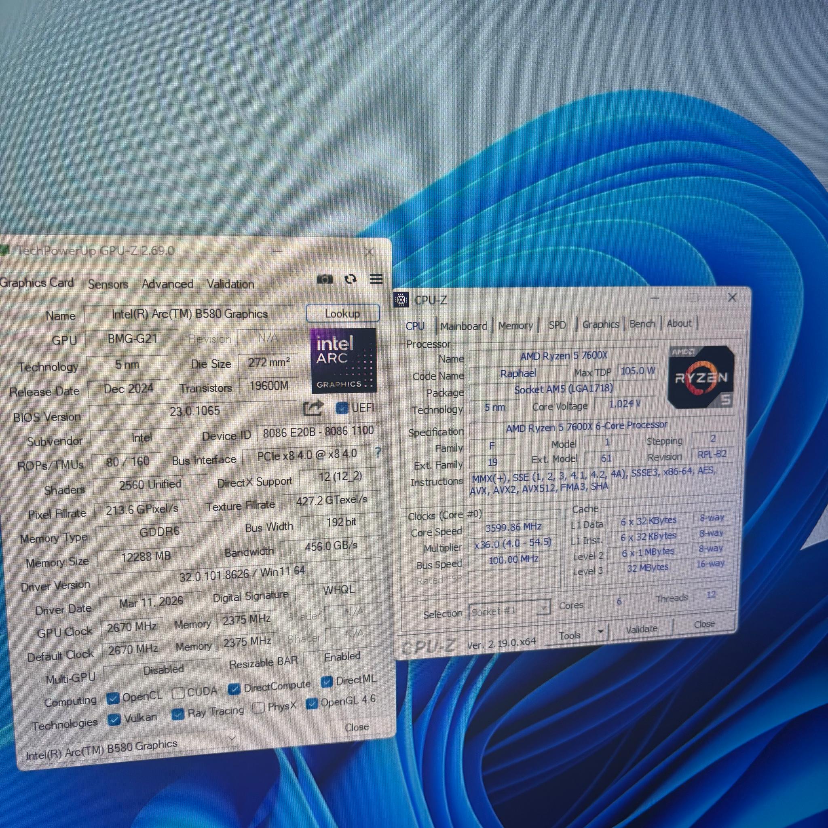Viewport: 828px width, 828px height.
Task: Toggle the PhysX checkbox
Action: click(258, 708)
